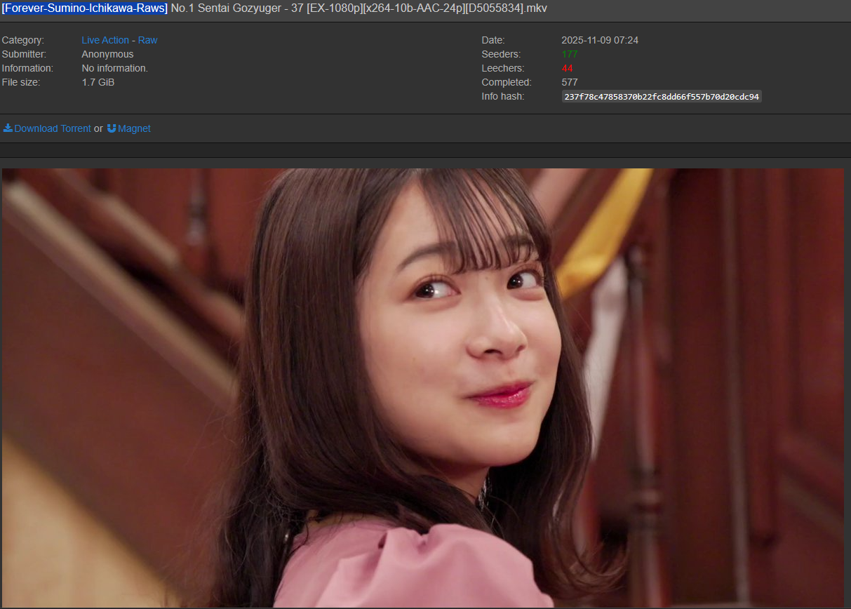Click the torrent title ending in D5055834.mkv
The height and width of the screenshot is (609, 851).
point(274,8)
